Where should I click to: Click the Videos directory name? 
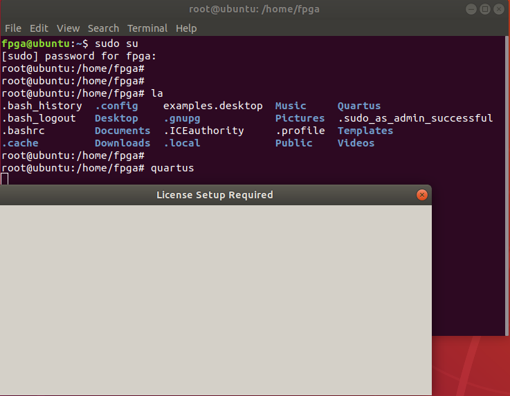coord(356,143)
